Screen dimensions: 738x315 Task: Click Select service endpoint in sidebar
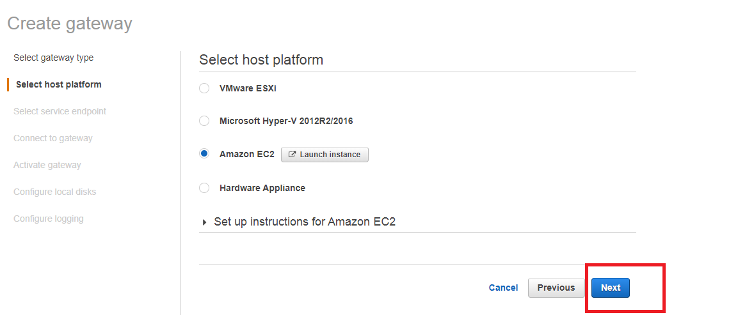[x=60, y=111]
